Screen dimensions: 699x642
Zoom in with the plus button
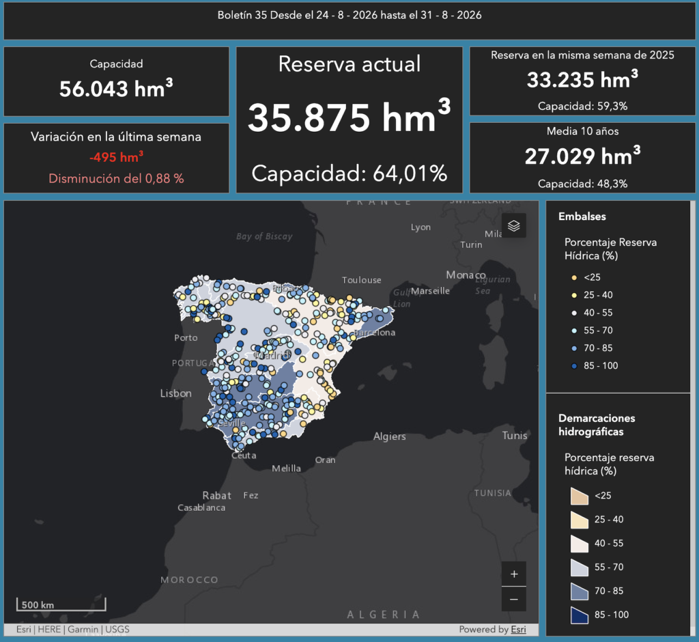(x=513, y=574)
